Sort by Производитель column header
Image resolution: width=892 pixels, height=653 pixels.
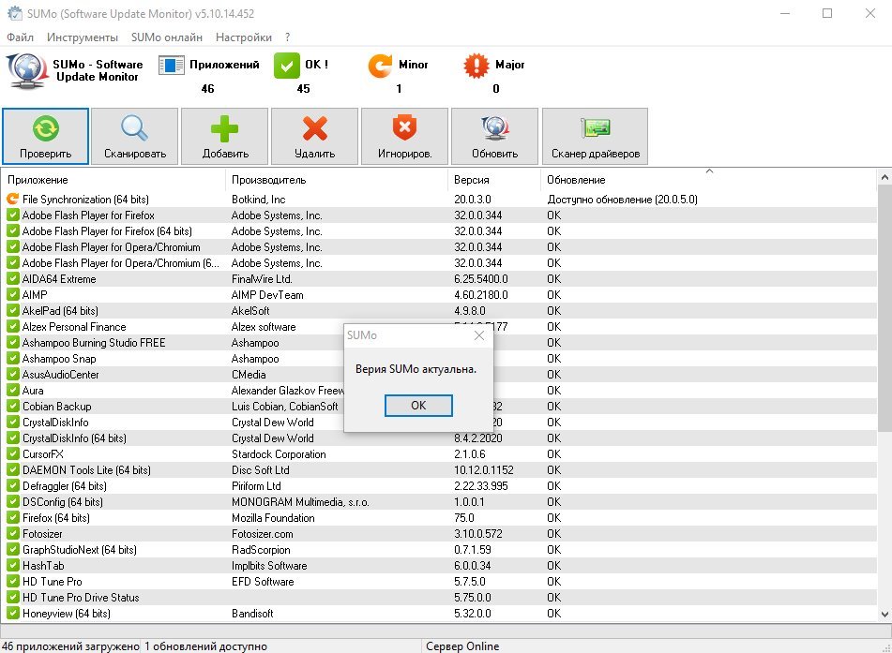tap(268, 180)
